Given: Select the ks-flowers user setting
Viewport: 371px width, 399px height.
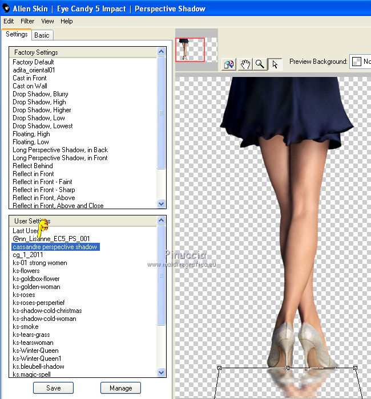Looking at the screenshot, I should tap(26, 271).
